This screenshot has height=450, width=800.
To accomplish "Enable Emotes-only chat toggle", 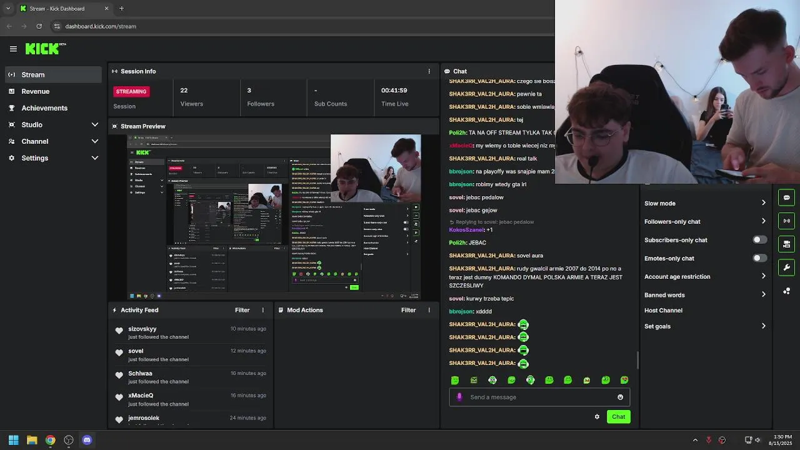I will (759, 258).
